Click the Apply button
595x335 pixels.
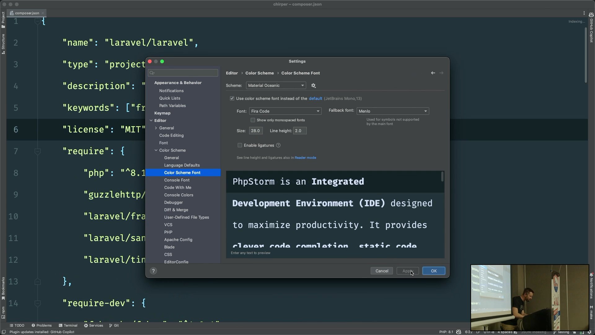(x=408, y=271)
